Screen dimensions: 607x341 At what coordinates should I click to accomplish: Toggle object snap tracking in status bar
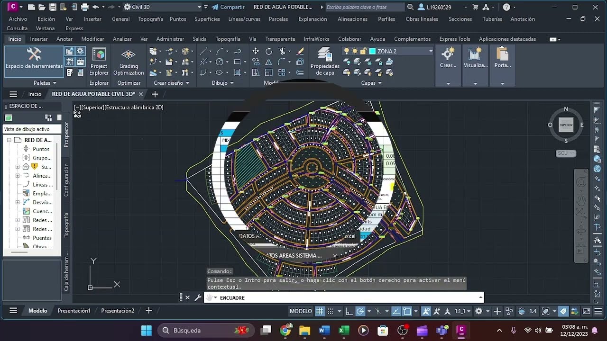(x=396, y=311)
